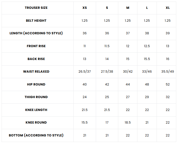Click the BELT HEIGHT row label
The width and height of the screenshot is (178, 144).
(36, 21)
